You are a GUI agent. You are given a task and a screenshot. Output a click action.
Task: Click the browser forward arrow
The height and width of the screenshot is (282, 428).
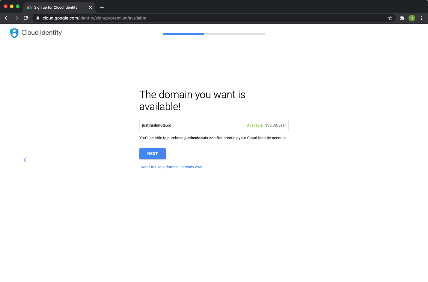tap(16, 18)
